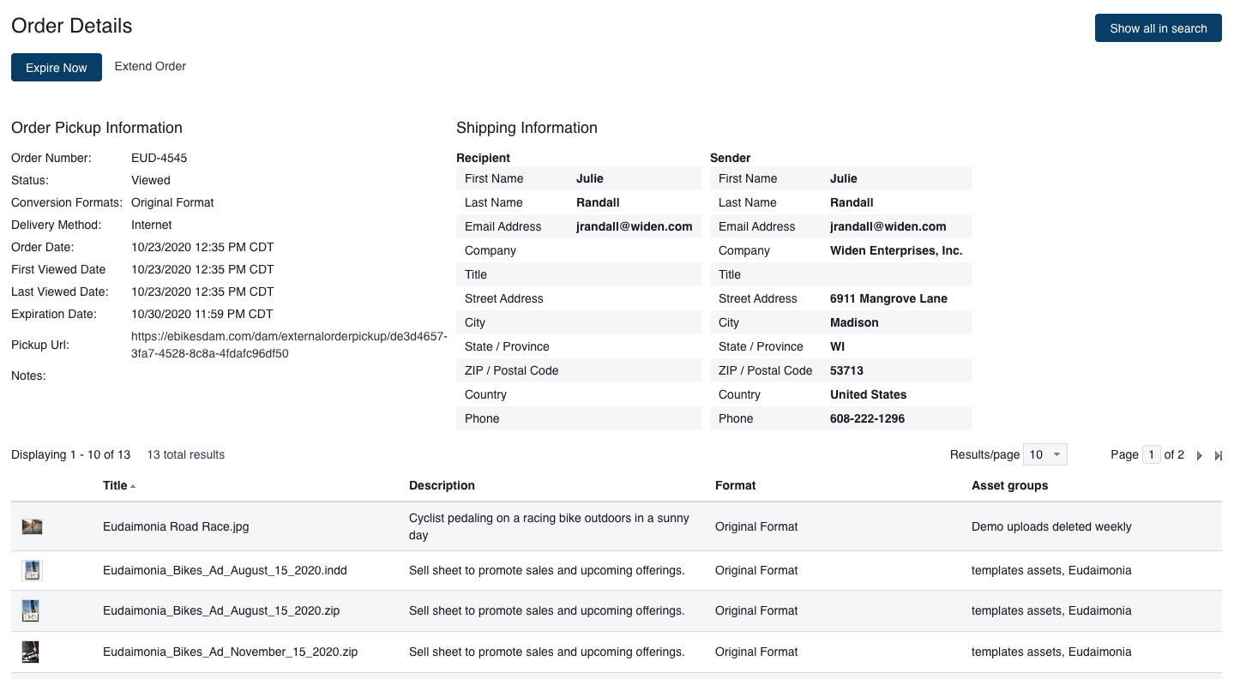Click recipient email jrandall@widen.com
The width and height of the screenshot is (1234, 679).
(x=634, y=226)
